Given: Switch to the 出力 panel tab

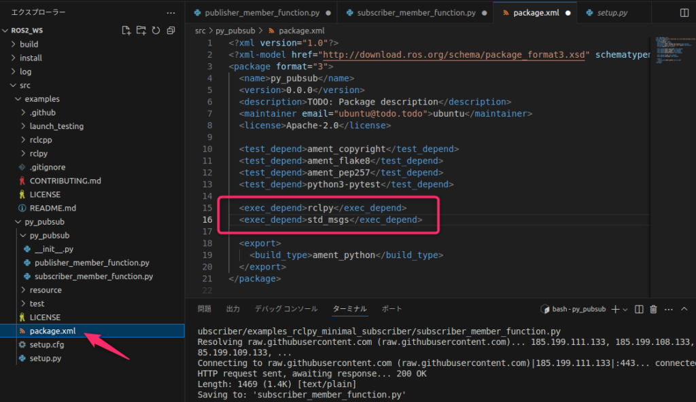Looking at the screenshot, I should [x=233, y=309].
